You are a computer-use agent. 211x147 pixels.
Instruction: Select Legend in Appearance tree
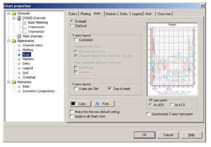point(28,68)
